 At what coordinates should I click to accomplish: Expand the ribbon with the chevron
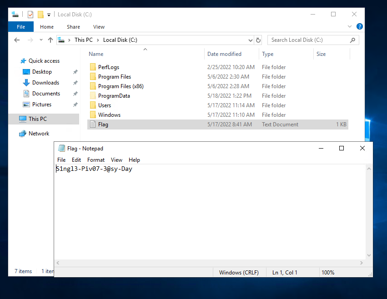click(x=350, y=26)
